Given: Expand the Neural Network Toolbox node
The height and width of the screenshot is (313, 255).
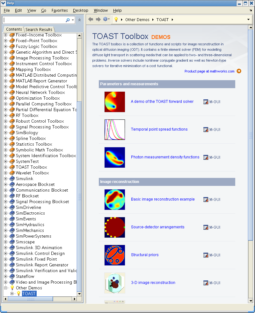Looking at the screenshot, I should (6, 92).
